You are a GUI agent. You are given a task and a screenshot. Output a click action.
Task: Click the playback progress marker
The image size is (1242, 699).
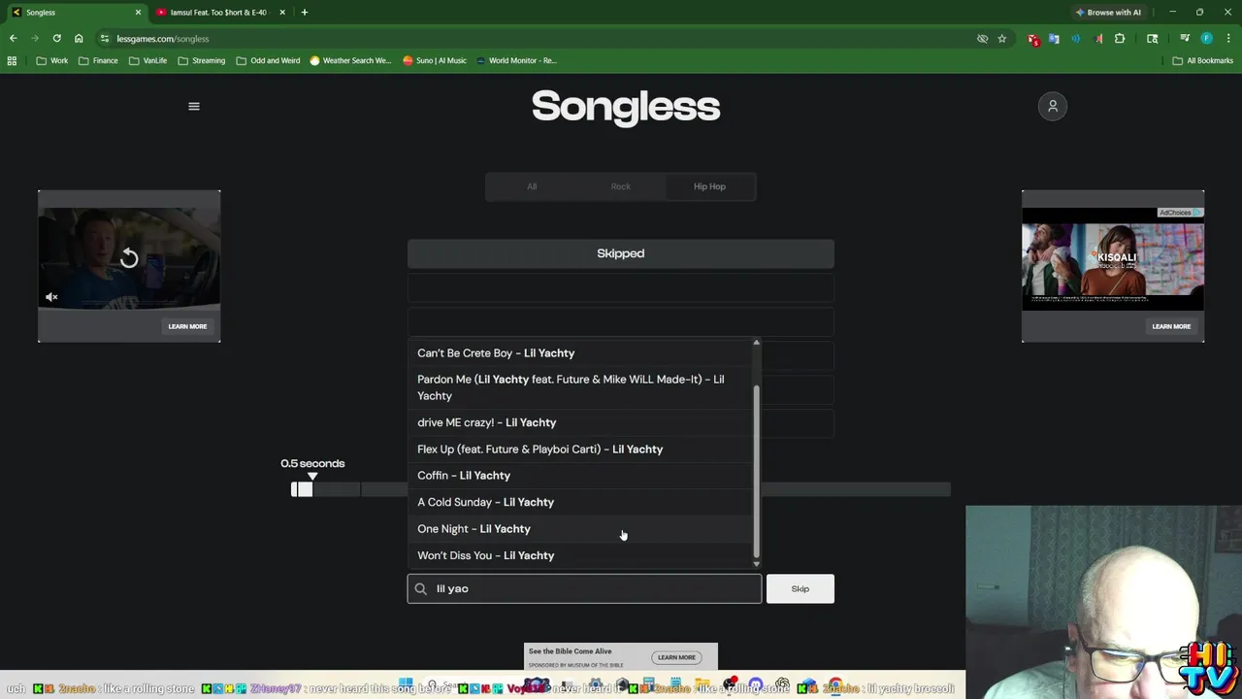(311, 477)
